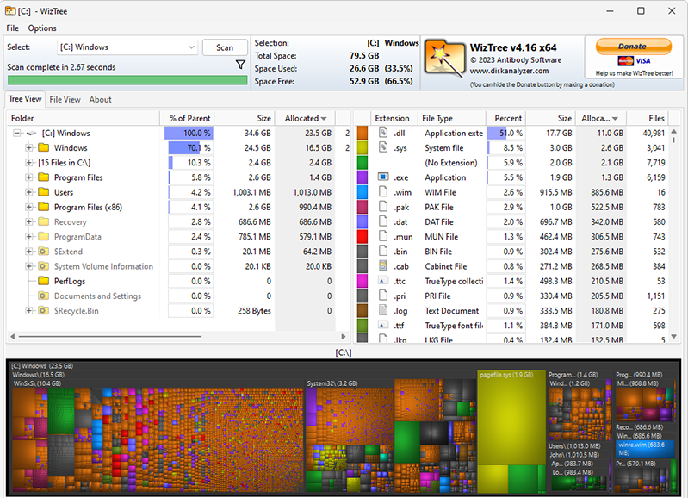Expand the Windows folder node
This screenshot has width=688, height=498.
coord(29,148)
